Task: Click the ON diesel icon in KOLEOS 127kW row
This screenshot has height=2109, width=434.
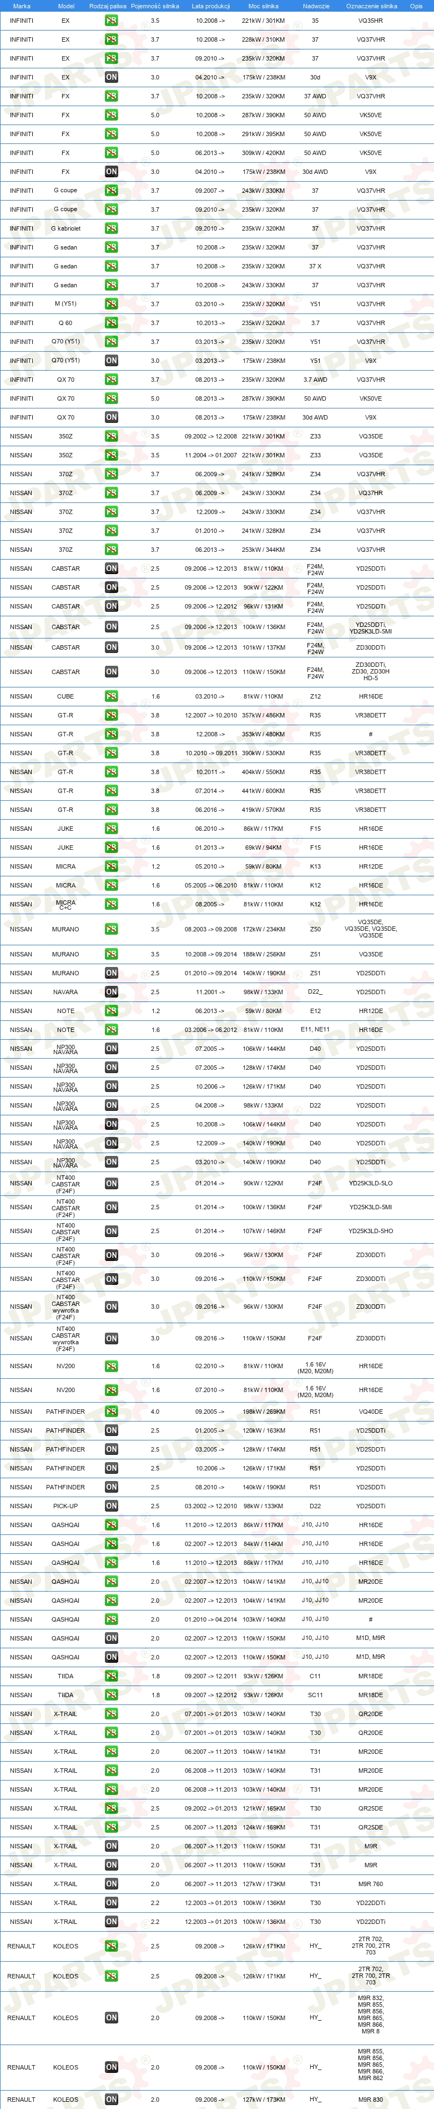Action: 111,2100
